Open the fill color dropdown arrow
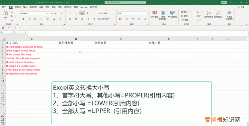This screenshot has height=126, width=249. click(50, 19)
